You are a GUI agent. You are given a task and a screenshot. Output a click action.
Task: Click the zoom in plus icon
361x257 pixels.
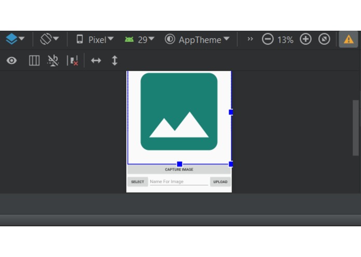point(305,39)
